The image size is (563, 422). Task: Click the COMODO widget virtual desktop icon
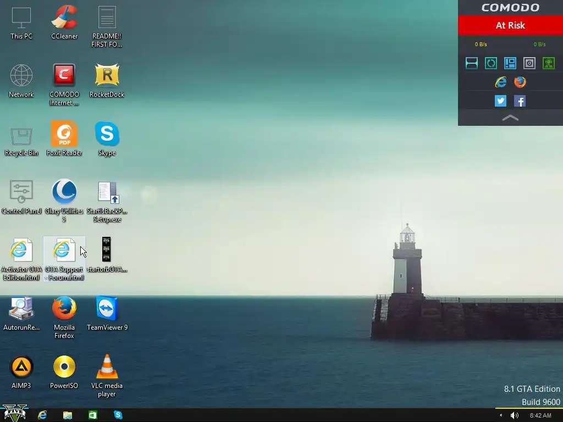point(529,63)
